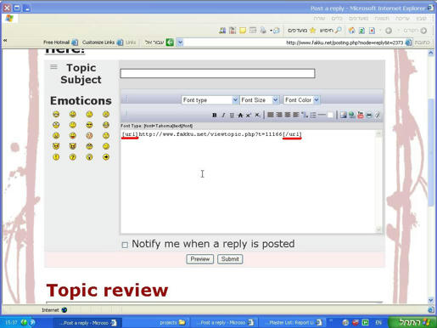
Task: Click the globe insert-link icon in the editor toolbar
Action: coord(352,115)
